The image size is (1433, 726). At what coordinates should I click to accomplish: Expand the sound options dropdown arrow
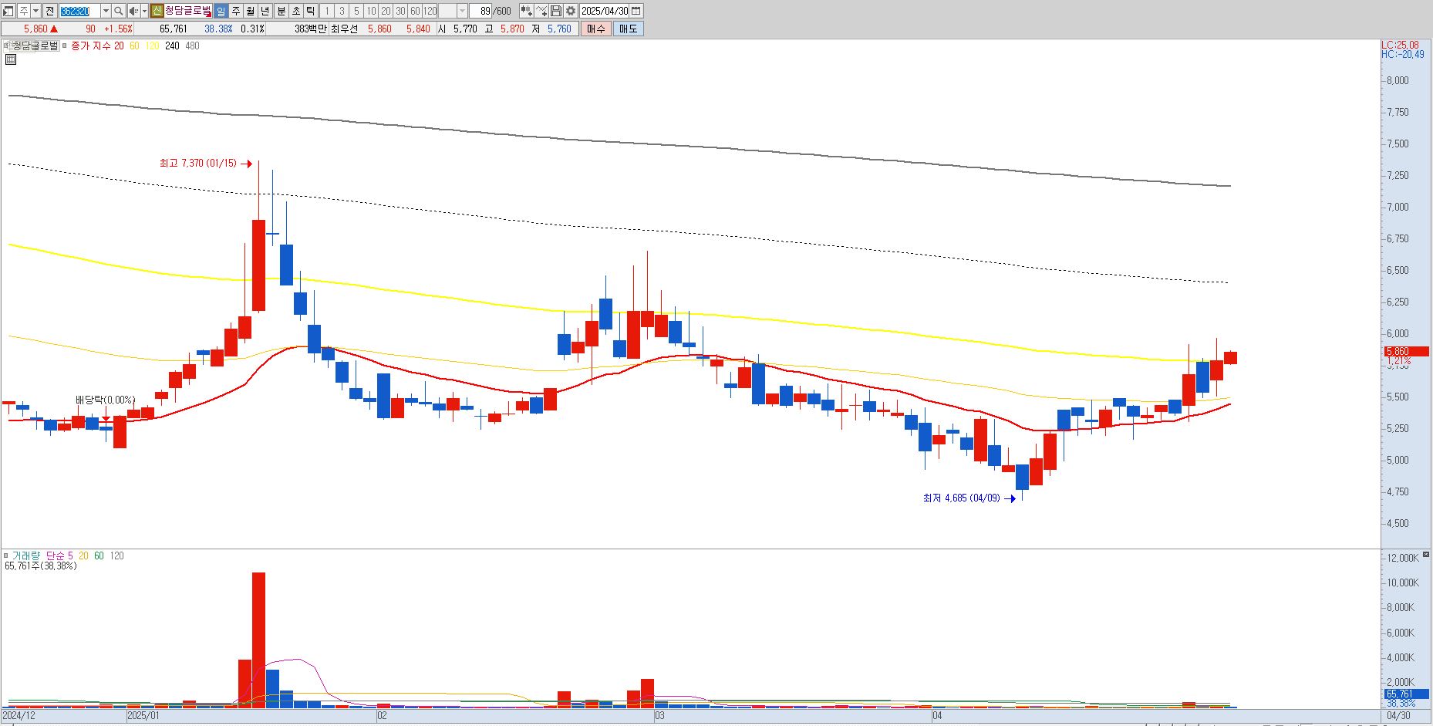[144, 11]
